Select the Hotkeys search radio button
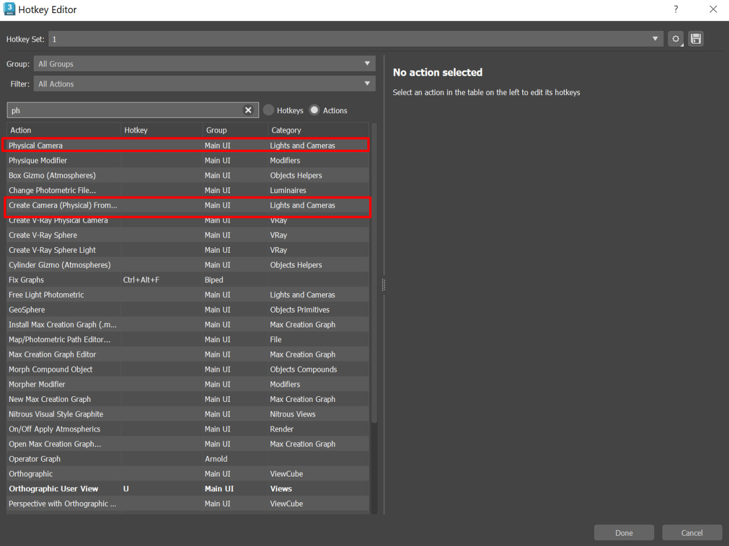729x546 pixels. (269, 110)
